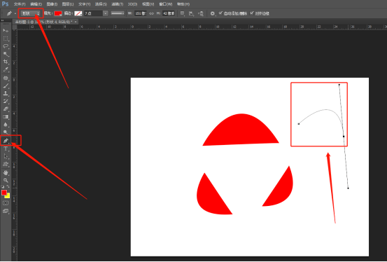The height and width of the screenshot is (262, 387).
Task: Select the Lasso tool
Action: 6,46
